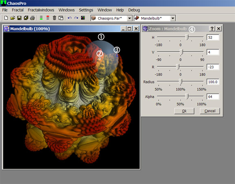Click the new document icon
The image size is (235, 184).
tap(6, 18)
